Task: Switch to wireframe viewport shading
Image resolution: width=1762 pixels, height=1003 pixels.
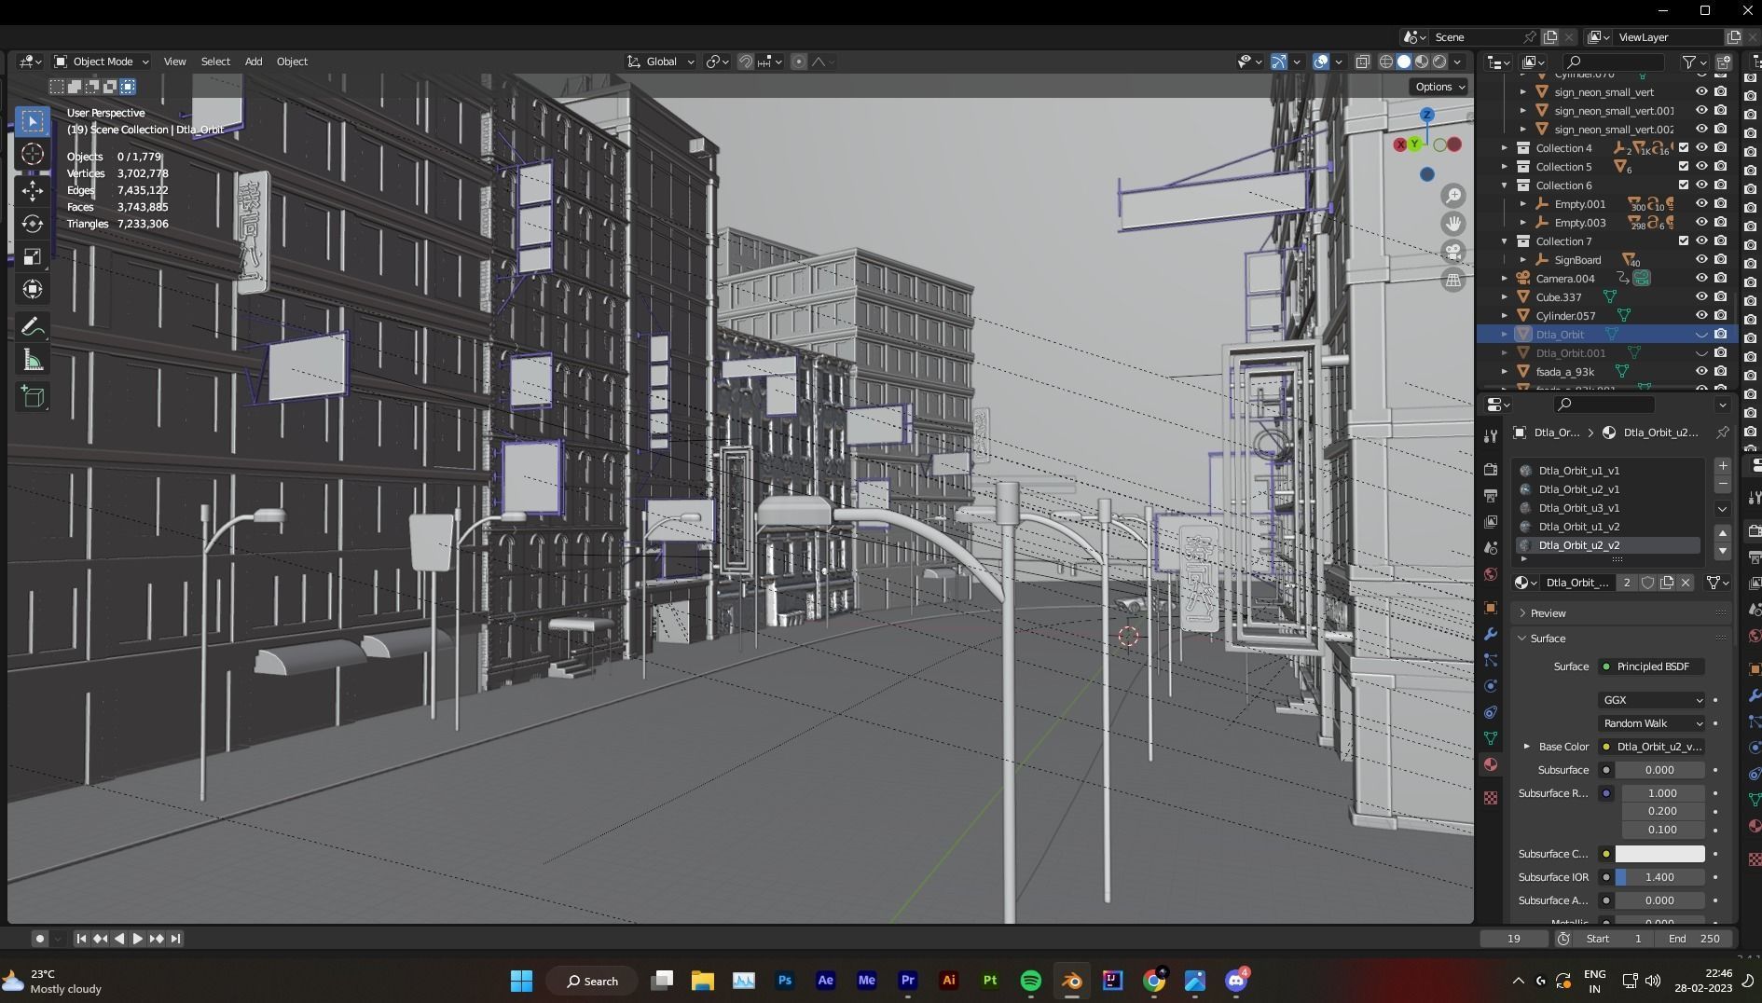Action: (x=1386, y=62)
